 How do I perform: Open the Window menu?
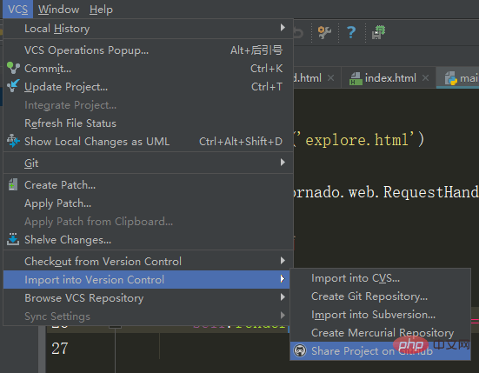click(x=58, y=10)
